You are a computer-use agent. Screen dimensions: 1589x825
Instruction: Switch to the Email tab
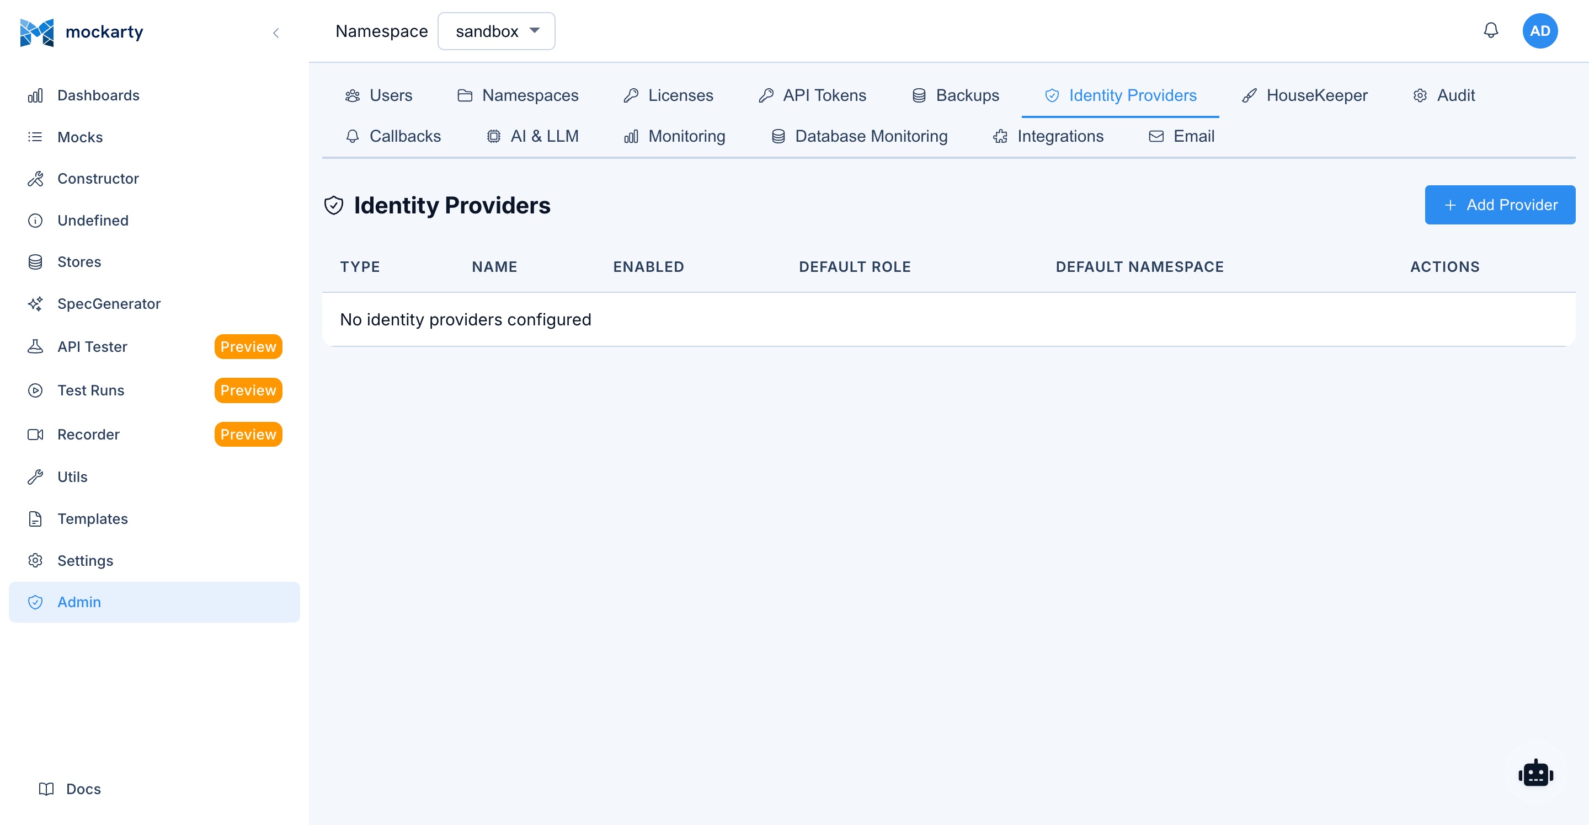click(1181, 136)
